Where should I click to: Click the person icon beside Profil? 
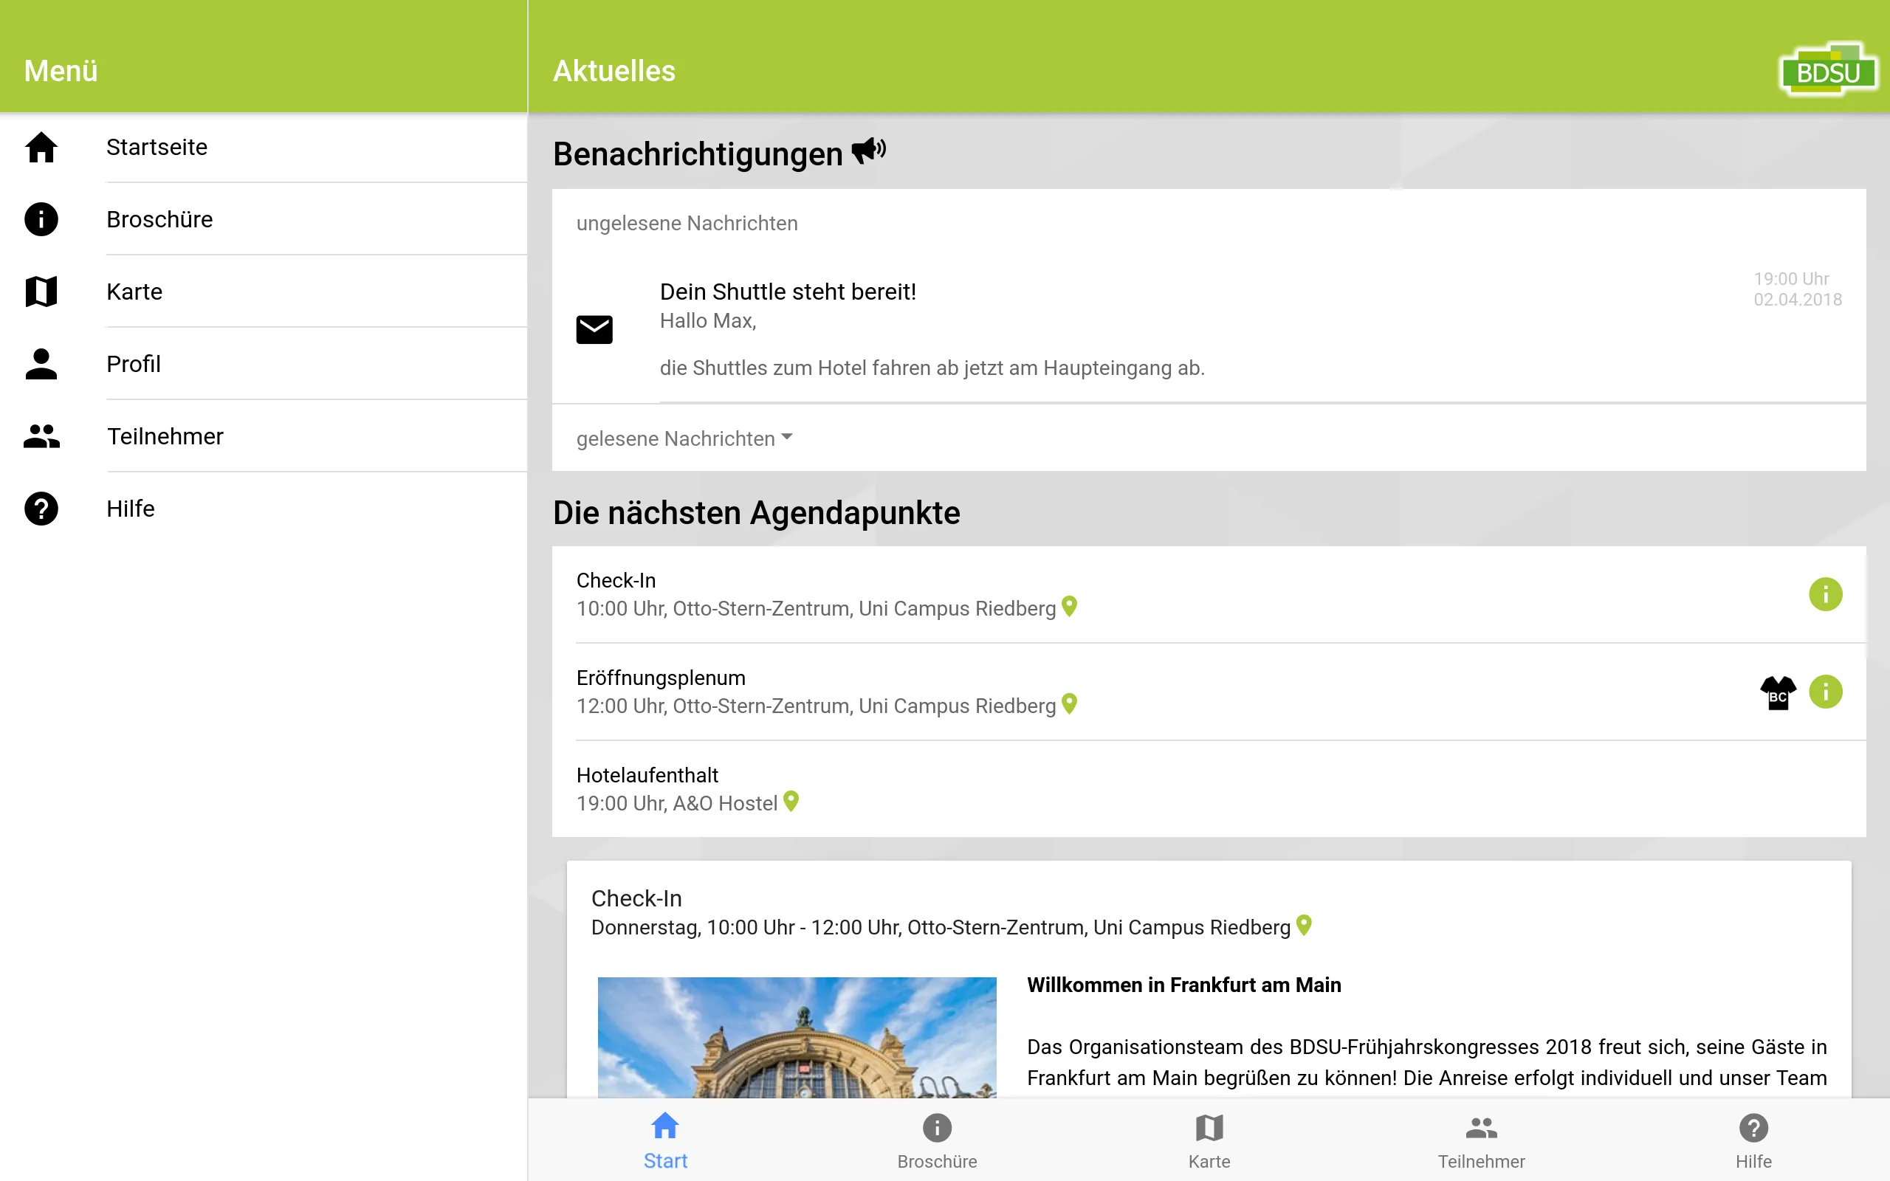pyautogui.click(x=41, y=364)
